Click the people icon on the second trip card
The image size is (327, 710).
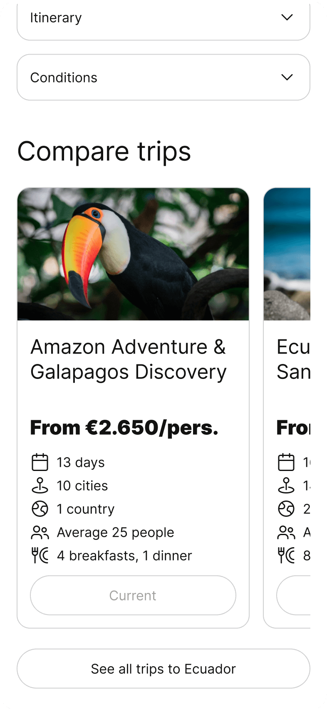click(286, 532)
